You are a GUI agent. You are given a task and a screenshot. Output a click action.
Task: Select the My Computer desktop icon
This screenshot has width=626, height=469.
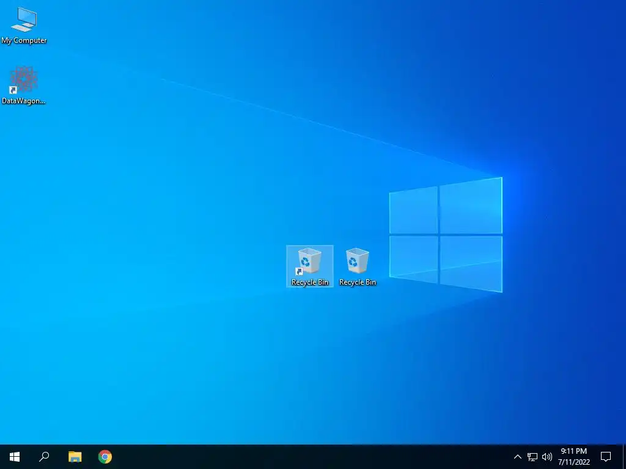[24, 24]
